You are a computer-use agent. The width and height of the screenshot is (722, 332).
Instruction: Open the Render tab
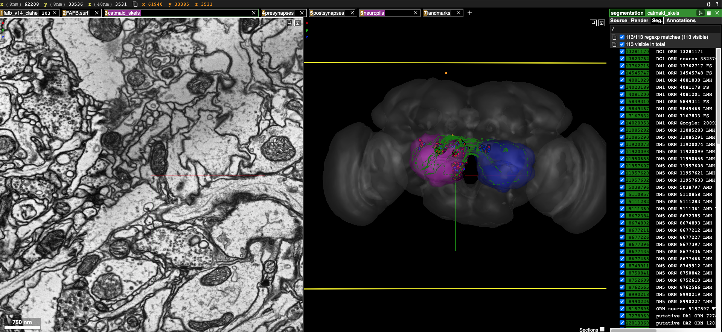tap(639, 21)
